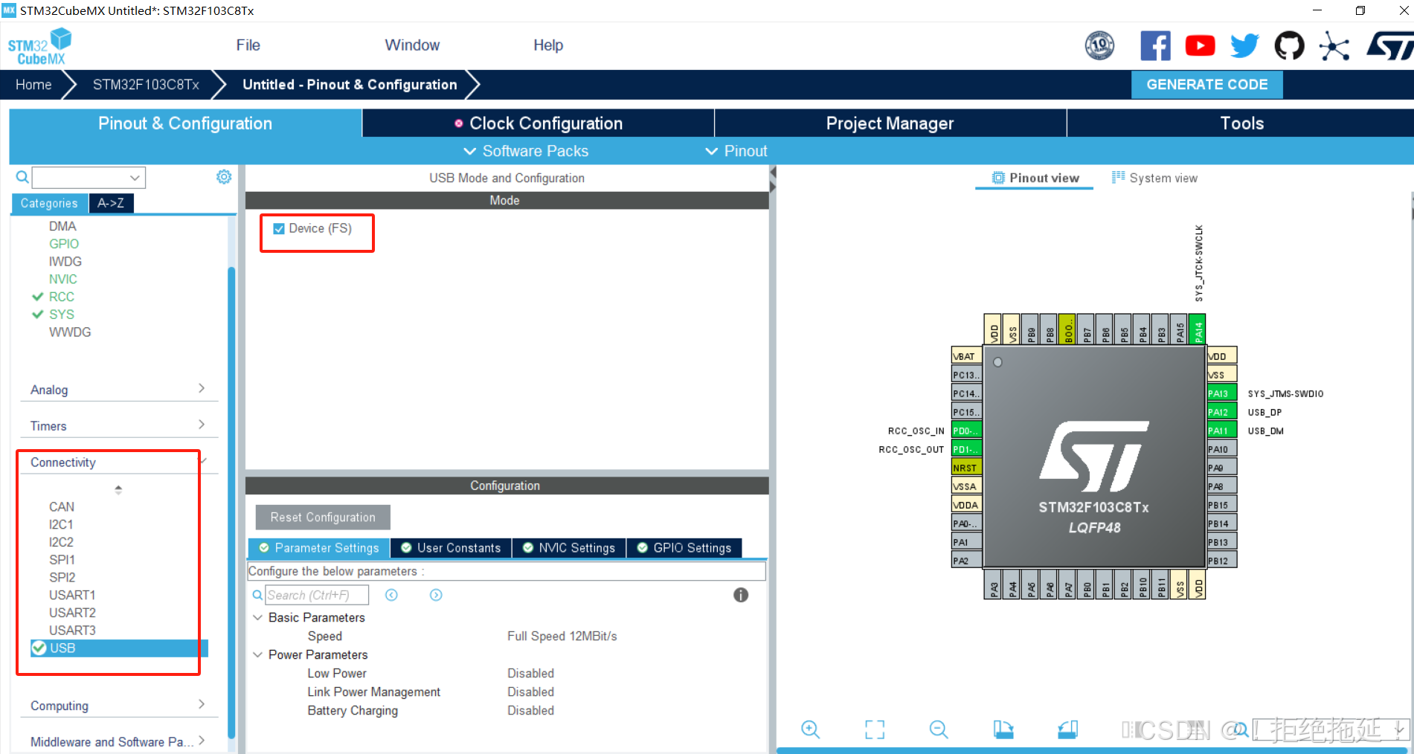Screen dimensions: 1414x754
Task: Go to previous parameter search result
Action: [x=391, y=595]
